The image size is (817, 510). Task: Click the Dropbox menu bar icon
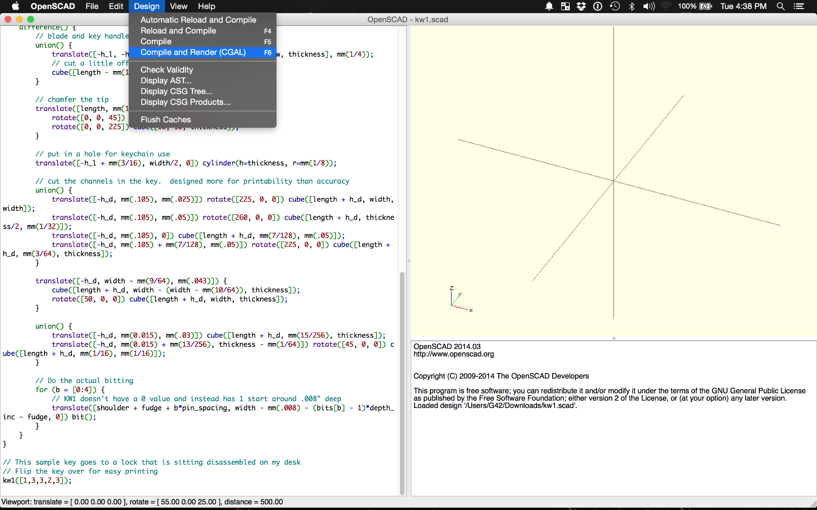click(x=581, y=6)
